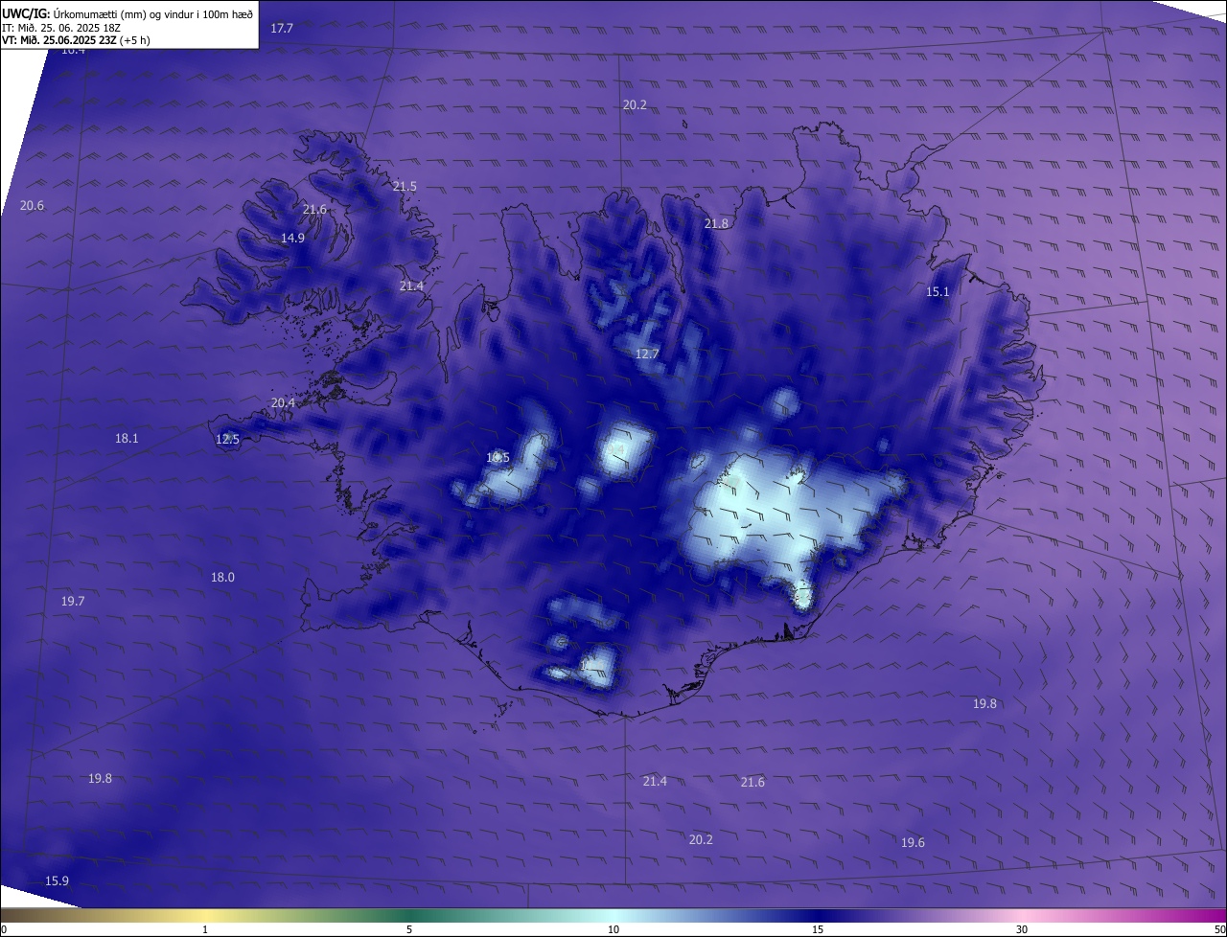Click the 15.1 value in east Iceland
1227x937 pixels.
pos(938,292)
